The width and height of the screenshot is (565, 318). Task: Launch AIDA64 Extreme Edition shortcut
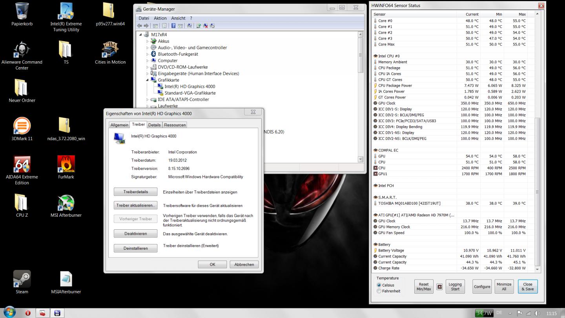coord(22,170)
